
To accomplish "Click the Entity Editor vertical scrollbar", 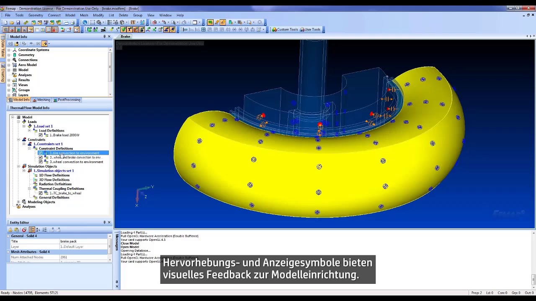I will tap(110, 247).
